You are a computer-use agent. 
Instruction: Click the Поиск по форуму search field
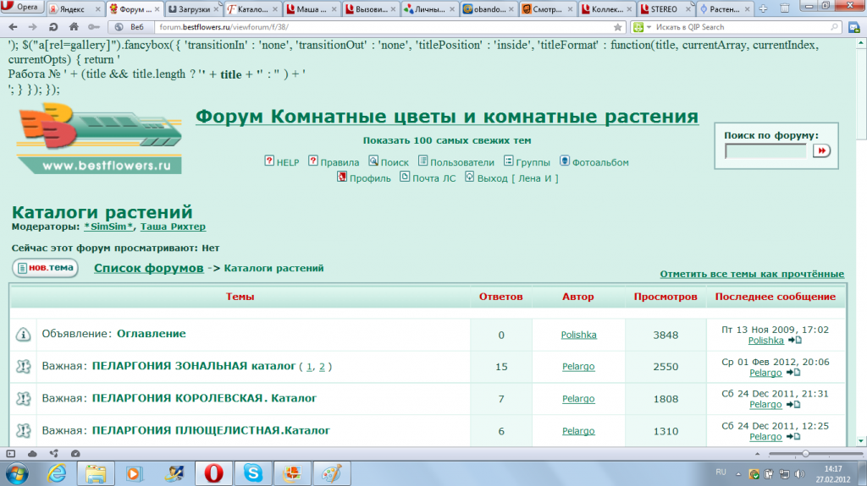765,151
